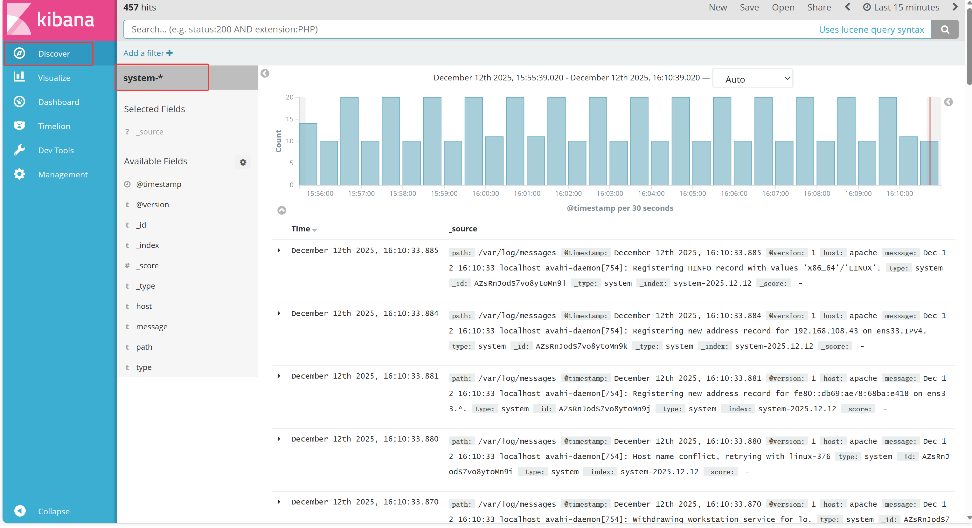972x528 pixels.
Task: Select the path field in Available Fields
Action: point(144,347)
